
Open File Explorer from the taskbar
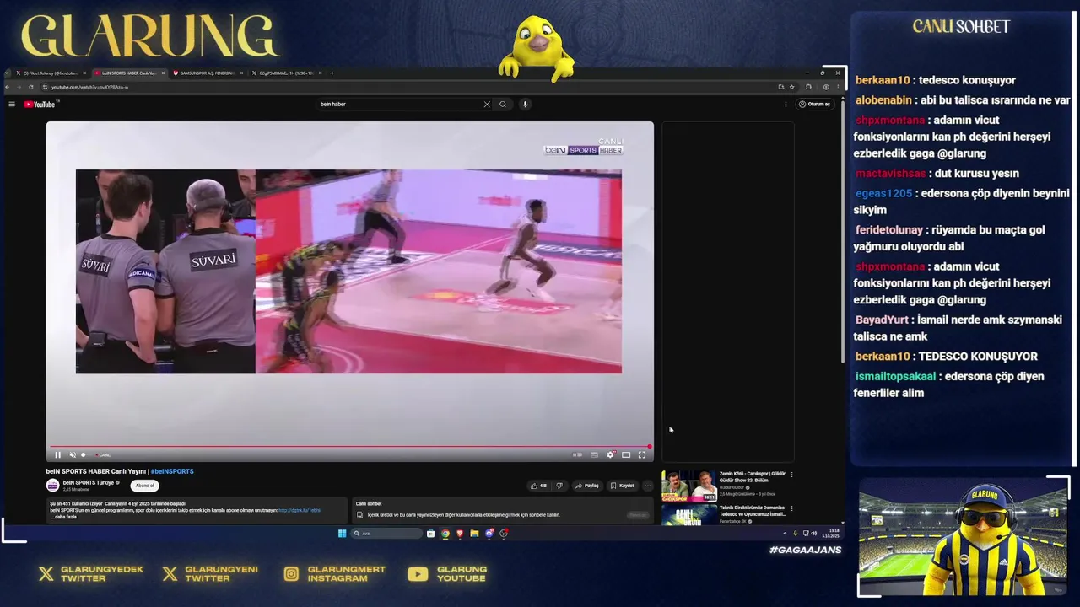click(x=474, y=533)
